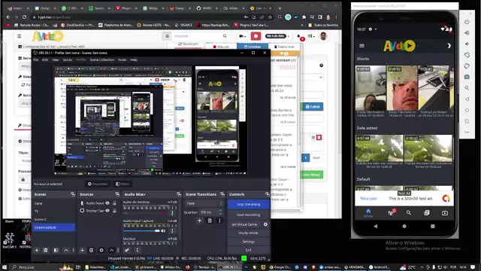Lock the Audio Input source

[x=114, y=203]
